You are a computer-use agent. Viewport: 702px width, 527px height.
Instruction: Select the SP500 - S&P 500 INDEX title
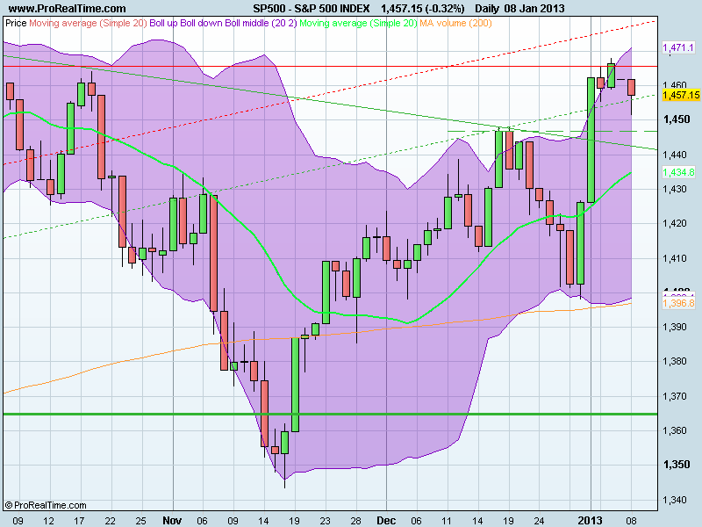(312, 8)
